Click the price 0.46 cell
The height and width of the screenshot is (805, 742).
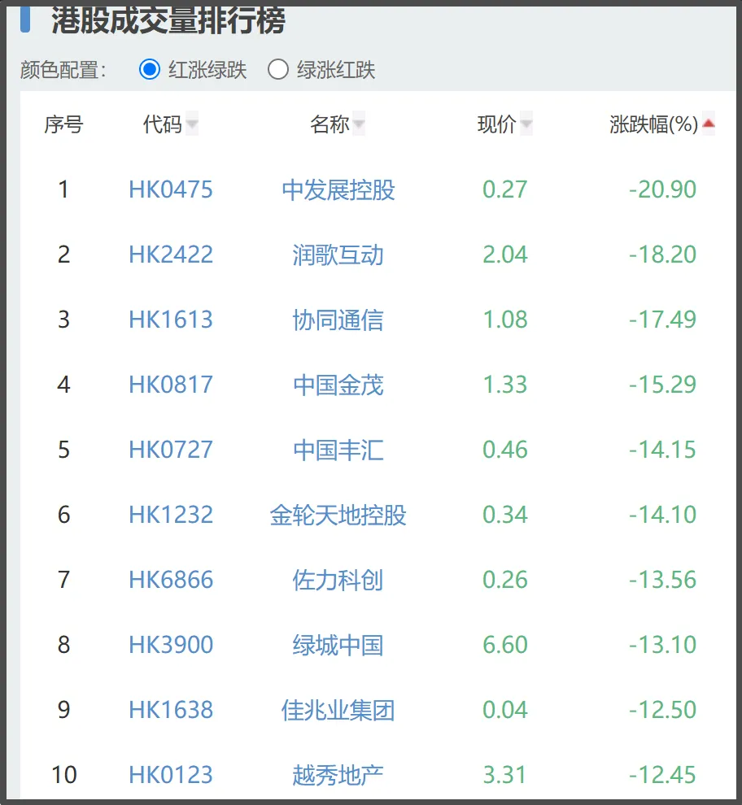click(x=505, y=450)
